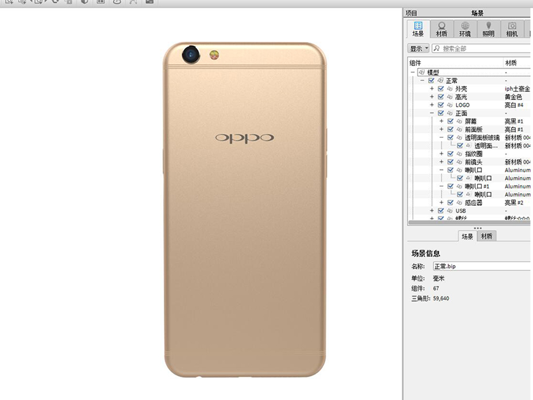Click the group icon beside 前面板

tap(460, 129)
